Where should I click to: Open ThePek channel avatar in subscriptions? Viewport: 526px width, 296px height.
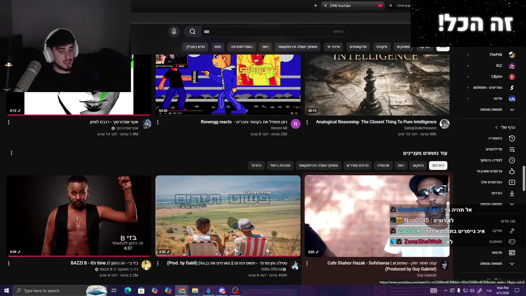(x=512, y=55)
